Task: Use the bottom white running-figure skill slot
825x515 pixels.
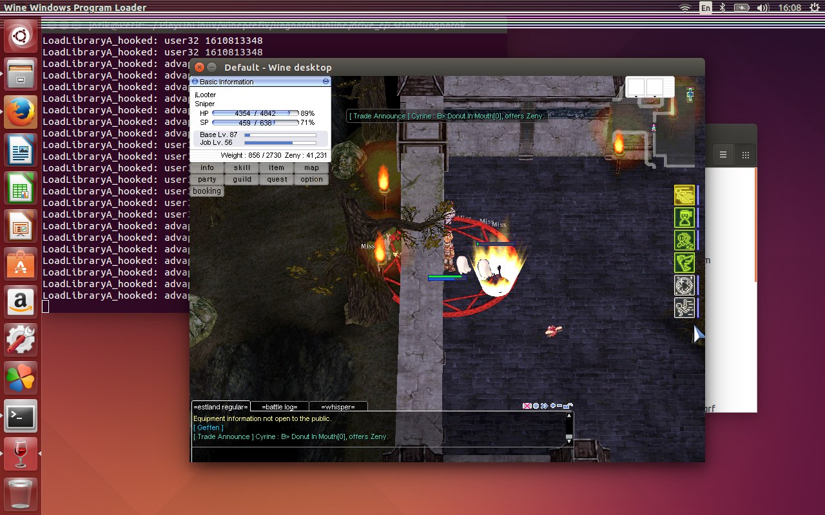Action: pyautogui.click(x=684, y=308)
